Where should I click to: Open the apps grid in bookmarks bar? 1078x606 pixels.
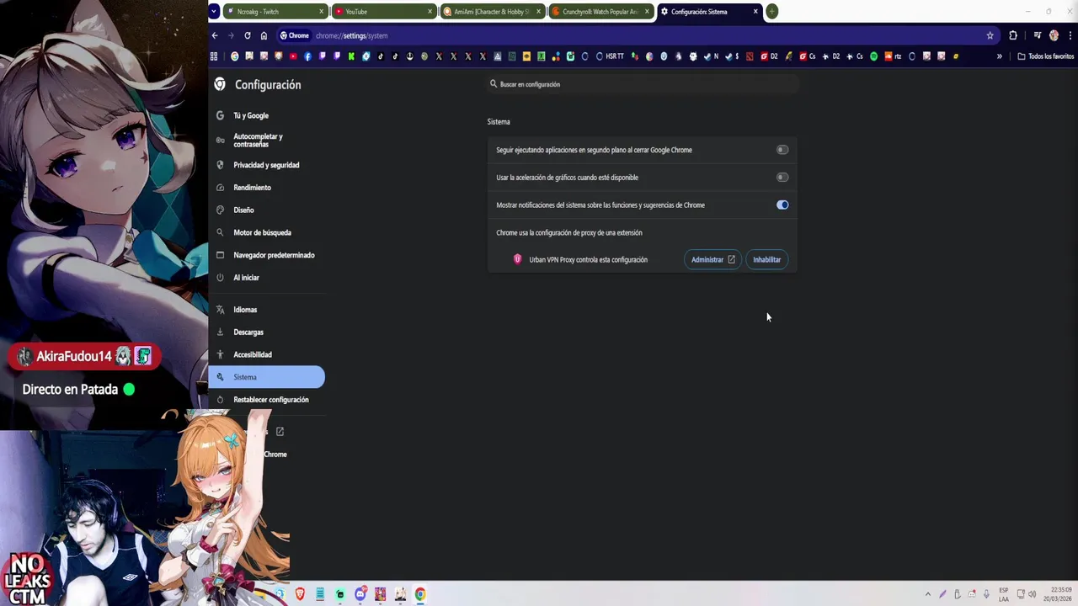(x=214, y=56)
